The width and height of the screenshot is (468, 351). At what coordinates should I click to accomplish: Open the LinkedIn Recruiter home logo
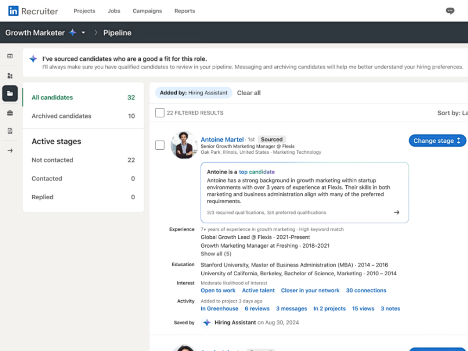pyautogui.click(x=33, y=11)
